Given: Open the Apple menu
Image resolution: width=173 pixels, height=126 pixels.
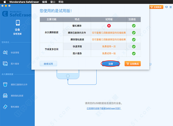Looking at the screenshot, I should (x=4, y=2).
